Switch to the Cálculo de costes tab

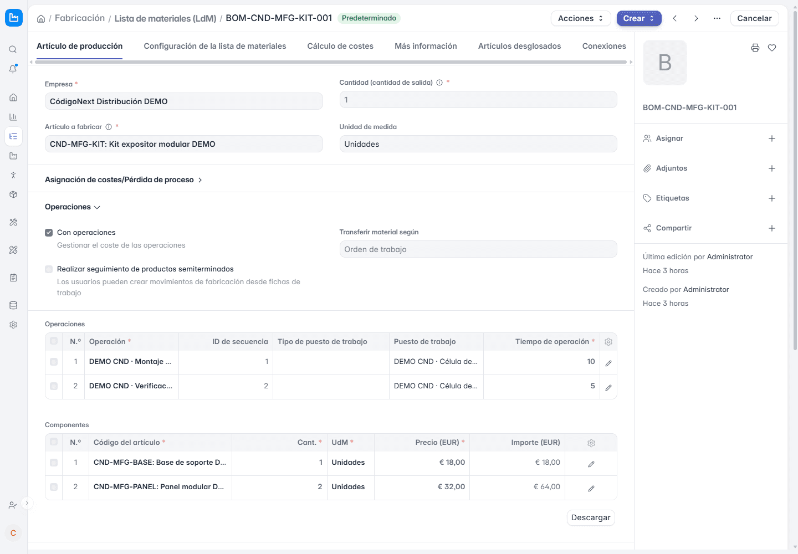[x=340, y=46]
